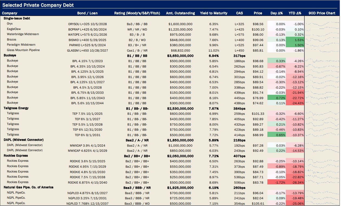Click the 'Amt. Outstanding' column header
The height and width of the screenshot is (206, 341).
pos(180,13)
